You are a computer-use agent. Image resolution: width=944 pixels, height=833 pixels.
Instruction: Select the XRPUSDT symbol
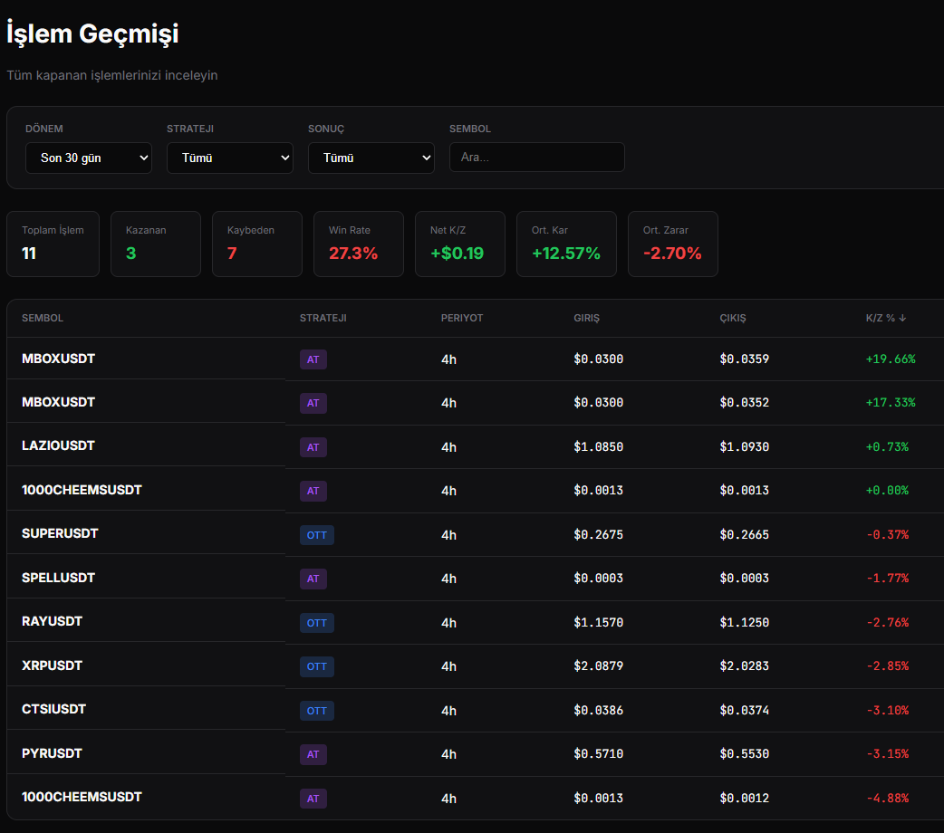point(52,665)
